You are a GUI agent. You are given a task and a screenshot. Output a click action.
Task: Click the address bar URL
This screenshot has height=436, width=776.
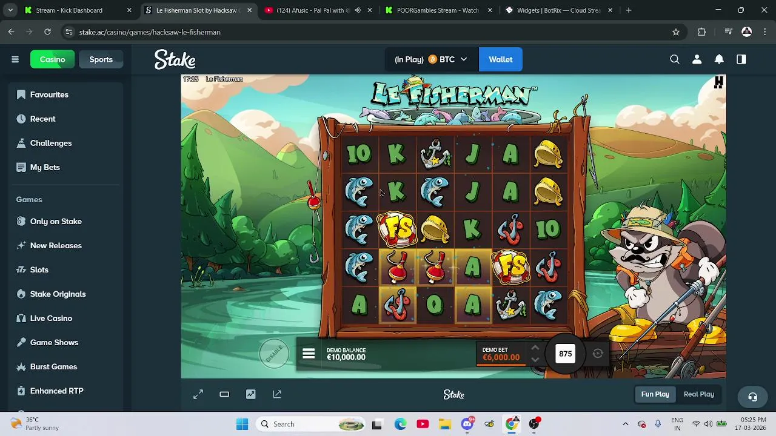[150, 32]
